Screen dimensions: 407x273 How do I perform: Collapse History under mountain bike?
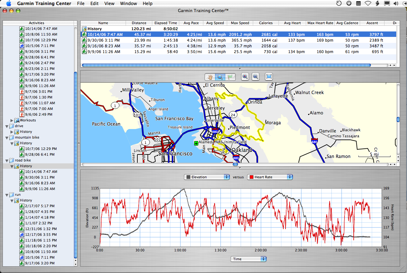coord(12,143)
